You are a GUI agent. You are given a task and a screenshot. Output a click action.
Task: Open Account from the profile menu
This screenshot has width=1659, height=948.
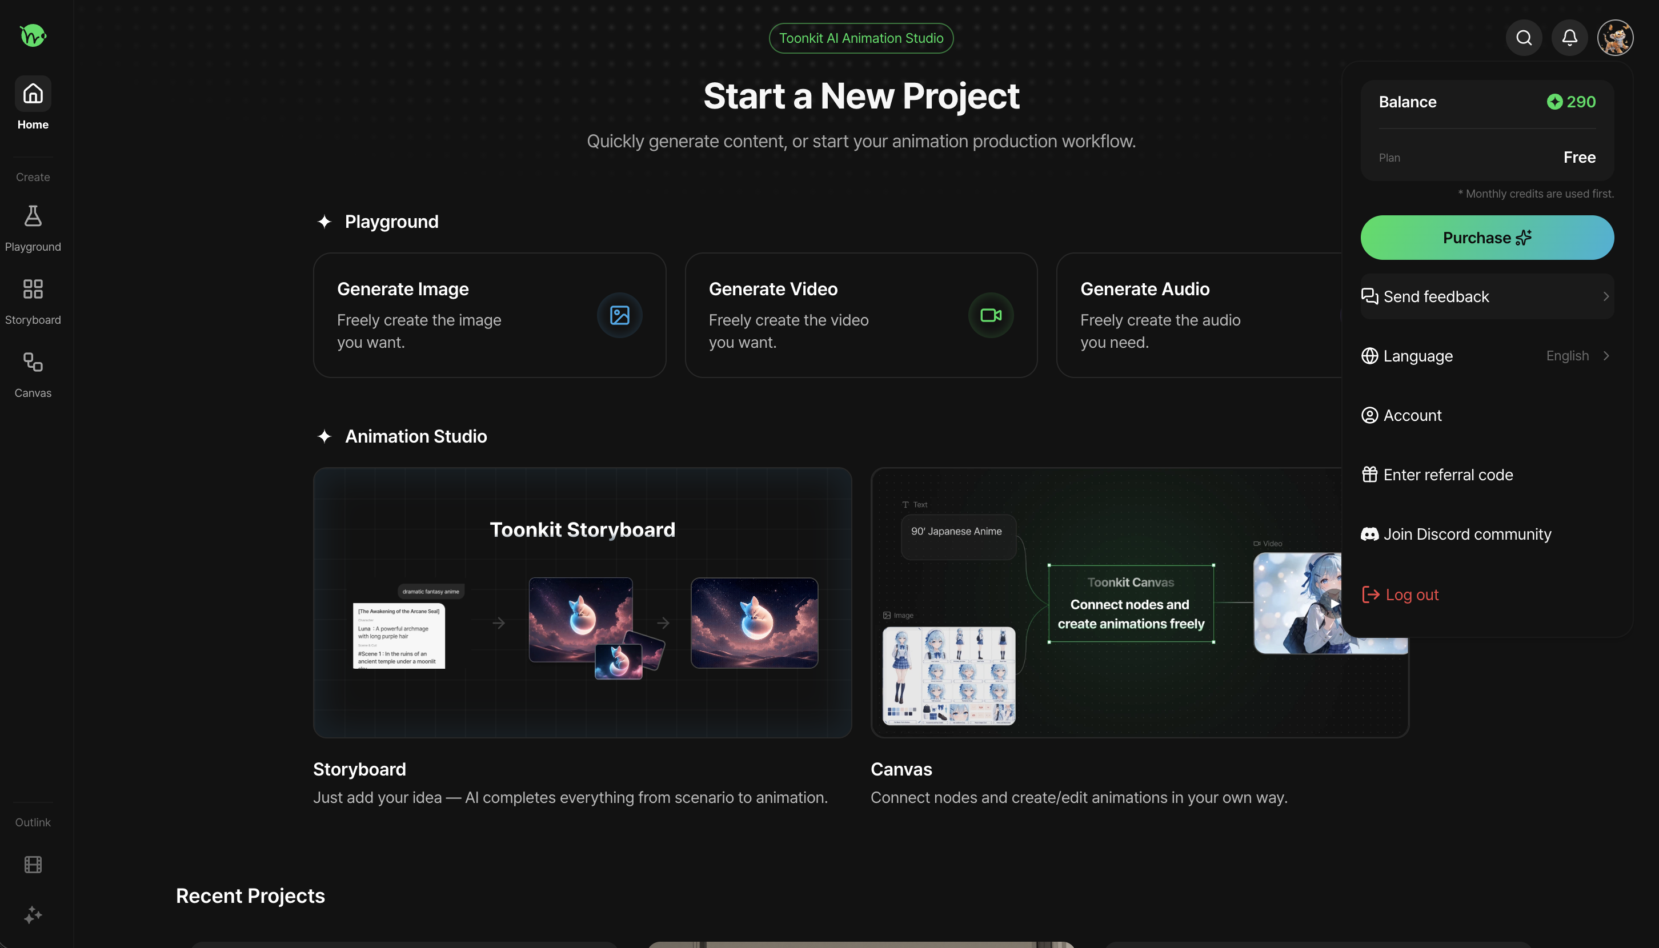click(1486, 415)
